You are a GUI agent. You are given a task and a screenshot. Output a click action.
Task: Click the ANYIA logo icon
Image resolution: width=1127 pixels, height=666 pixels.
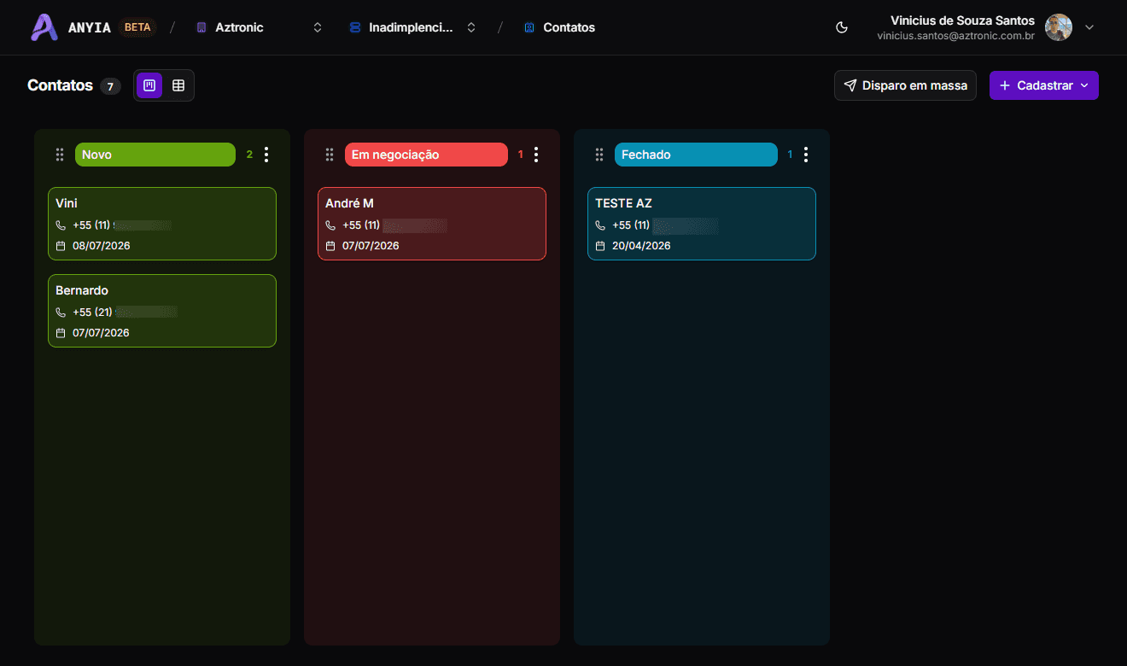[x=44, y=27]
